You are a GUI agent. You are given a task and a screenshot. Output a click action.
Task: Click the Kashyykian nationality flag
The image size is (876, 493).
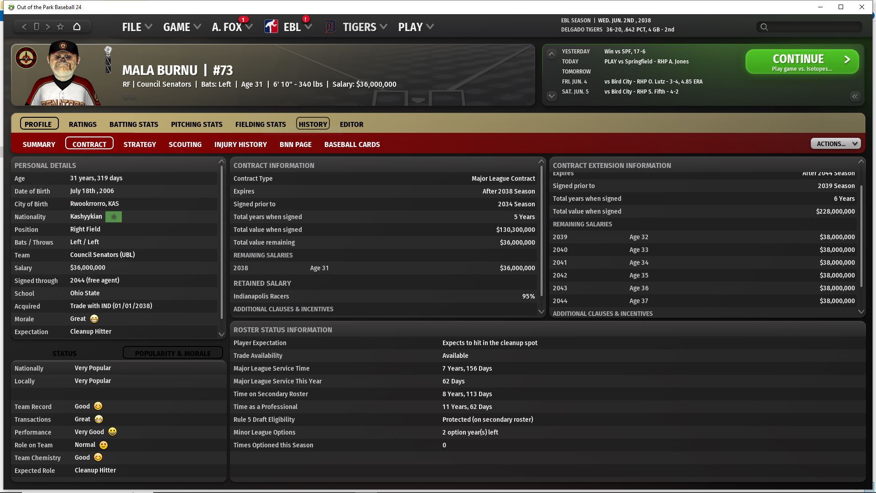point(114,217)
